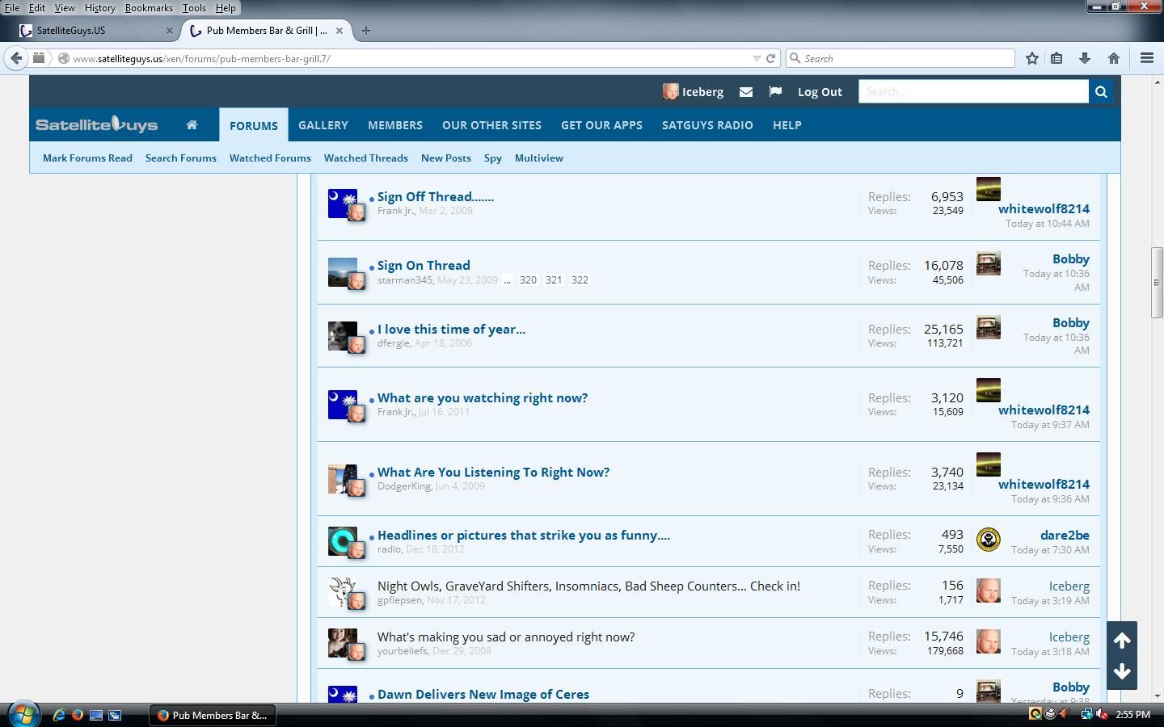Jump to bottom with down arrow button
Viewport: 1164px width, 727px height.
[x=1122, y=671]
